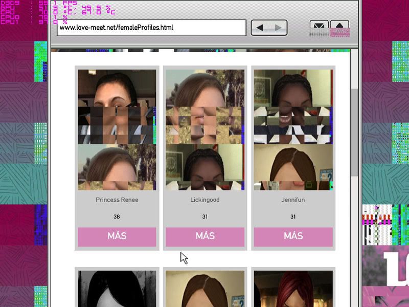The width and height of the screenshot is (409, 307).
Task: Open the mail envelope icon
Action: pyautogui.click(x=319, y=27)
